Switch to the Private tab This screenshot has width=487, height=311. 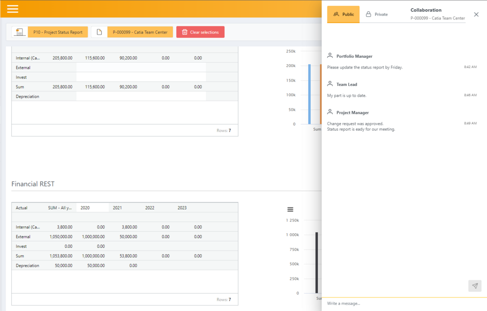tap(377, 15)
